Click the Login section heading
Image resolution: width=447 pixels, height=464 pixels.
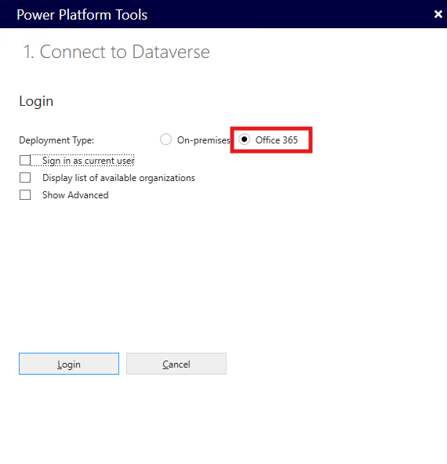36,102
